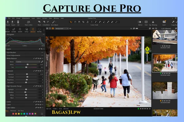Click the Share online icon
Viewport: 184px width, 122px height.
pyautogui.click(x=29, y=22)
